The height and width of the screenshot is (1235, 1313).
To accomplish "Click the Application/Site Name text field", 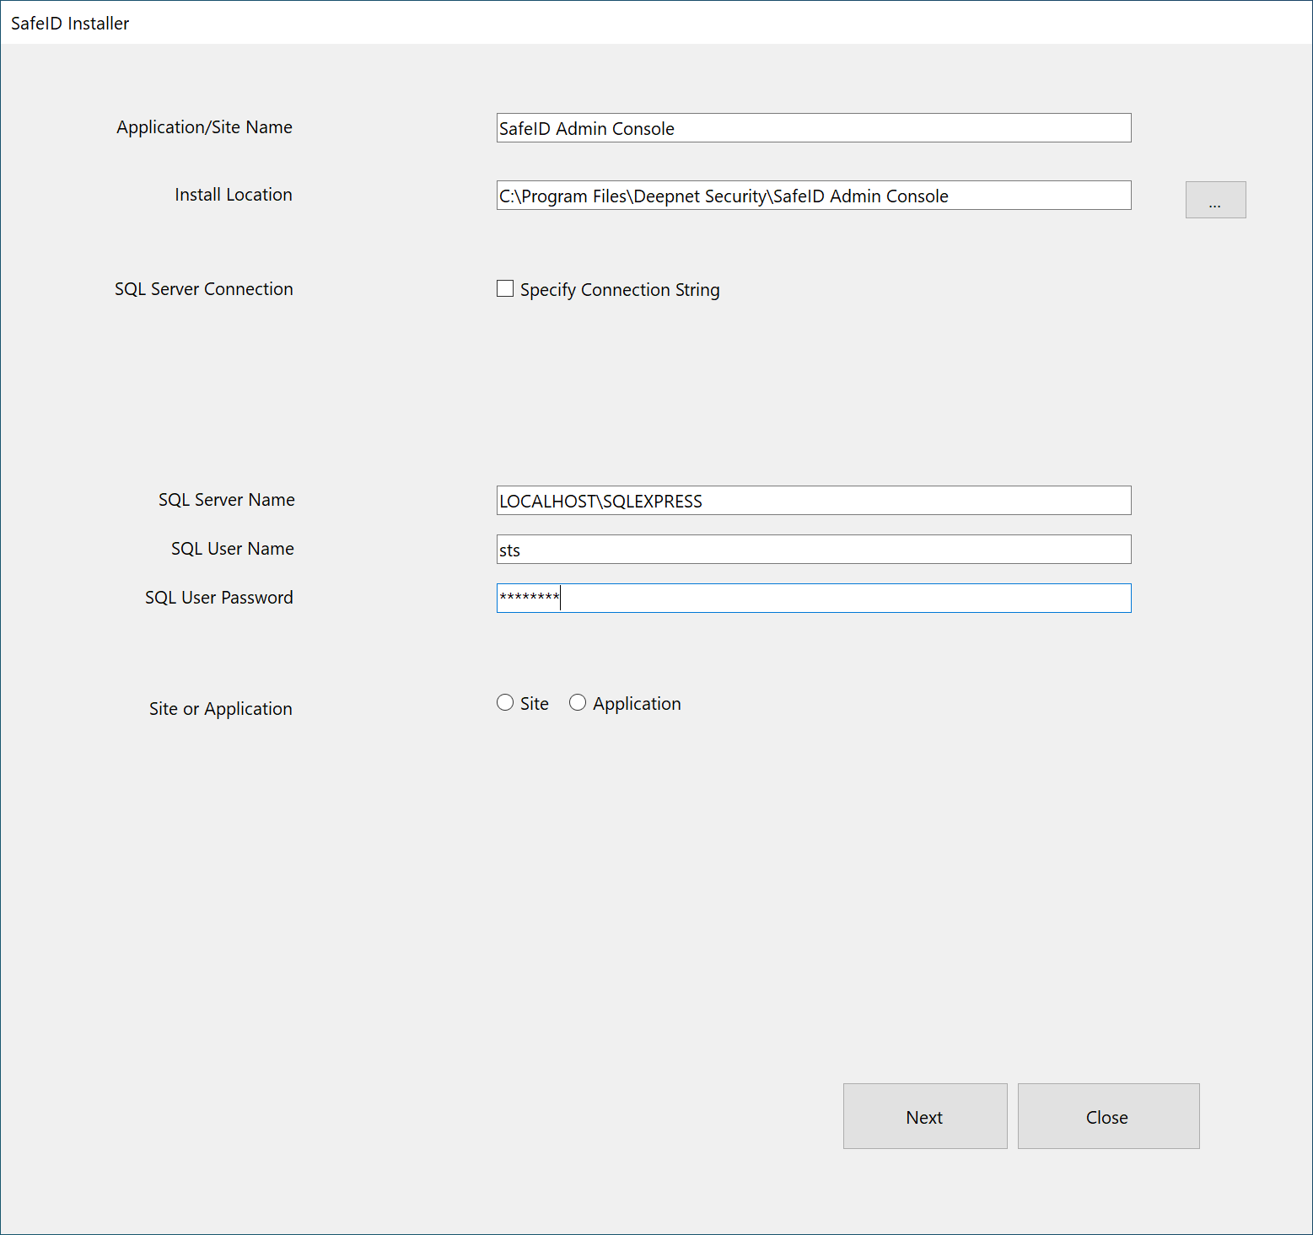I will 813,128.
